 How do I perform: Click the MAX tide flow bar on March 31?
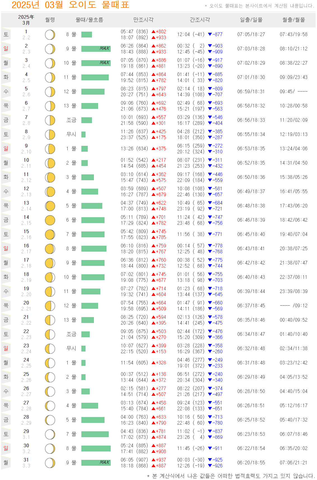click(x=96, y=463)
